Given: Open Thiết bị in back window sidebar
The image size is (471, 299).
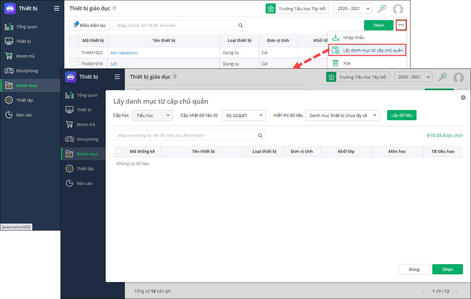Looking at the screenshot, I should pyautogui.click(x=30, y=41).
